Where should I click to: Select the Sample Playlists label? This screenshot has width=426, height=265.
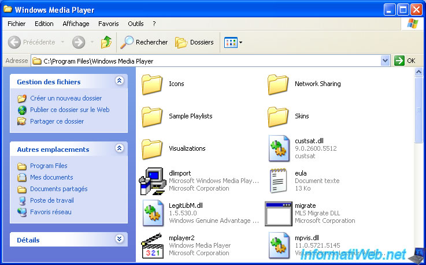click(191, 116)
